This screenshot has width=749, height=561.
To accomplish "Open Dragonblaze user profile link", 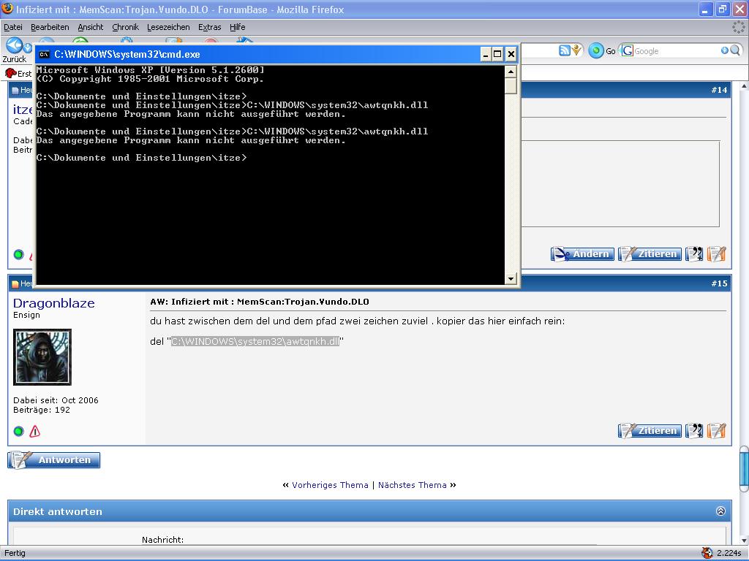I will pos(54,303).
